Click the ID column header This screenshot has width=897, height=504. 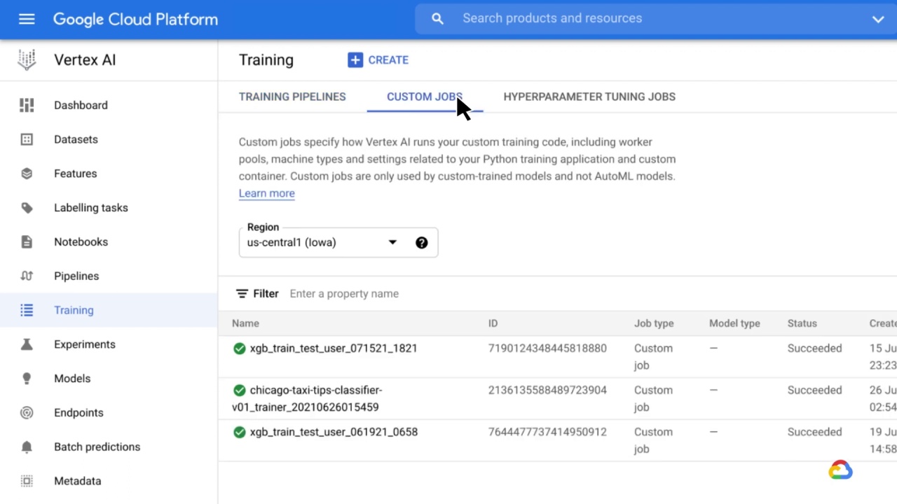(493, 323)
